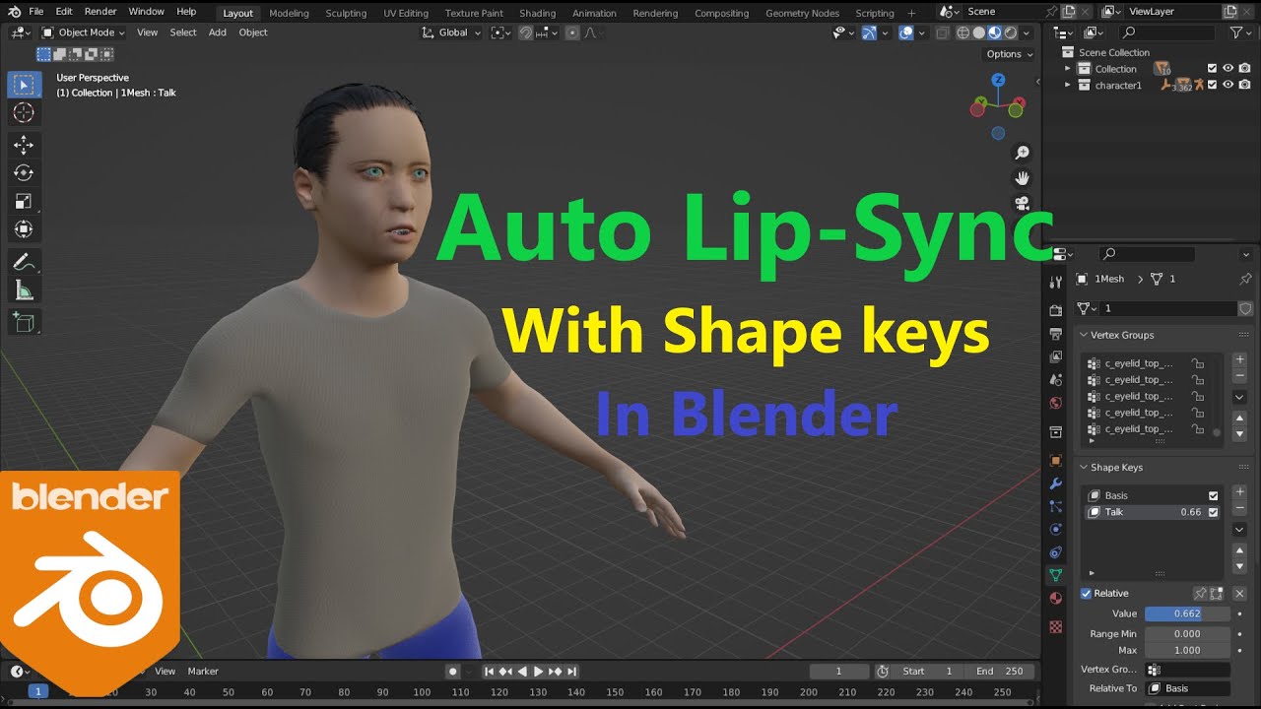Viewport: 1261px width, 709px height.
Task: Expand the character1 tree item
Action: pyautogui.click(x=1067, y=85)
